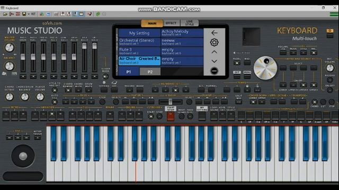Click the player cross-fader handle

pos(171,102)
